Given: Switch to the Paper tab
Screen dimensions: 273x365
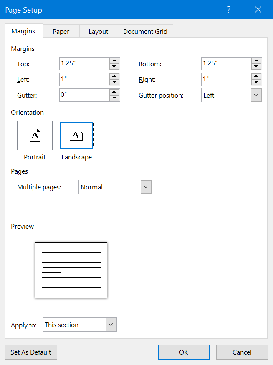Looking at the screenshot, I should [x=61, y=31].
